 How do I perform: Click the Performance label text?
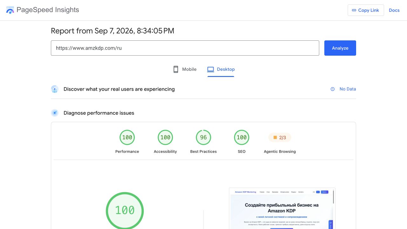[x=127, y=151]
